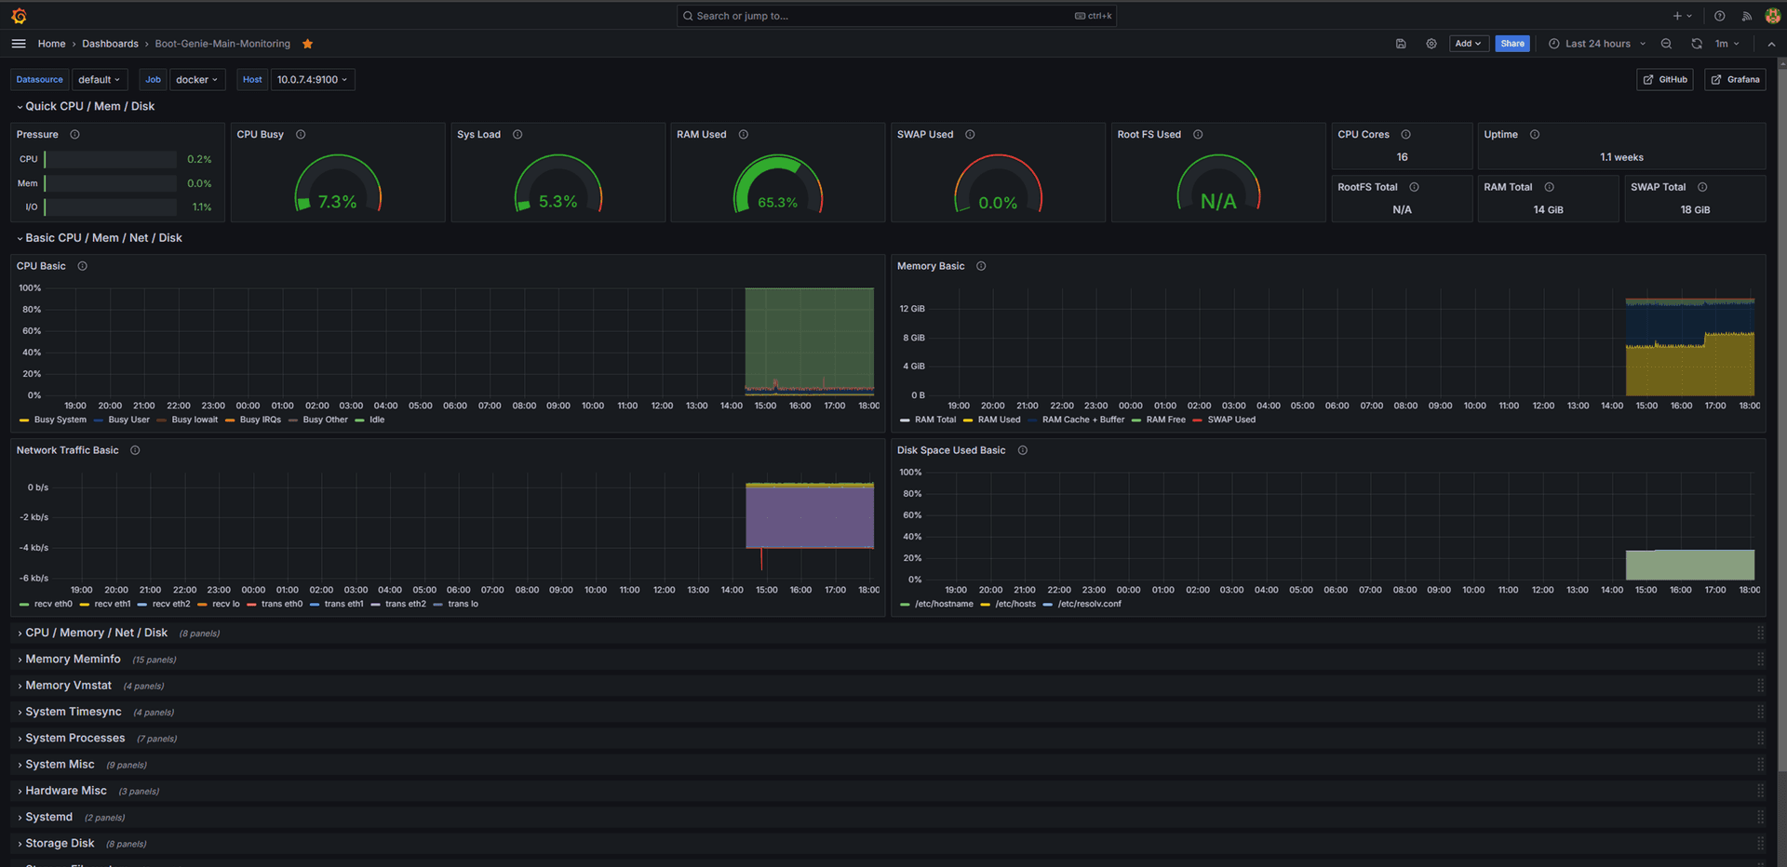Viewport: 1787px width, 867px height.
Task: Open the help question mark icon
Action: (x=1719, y=16)
